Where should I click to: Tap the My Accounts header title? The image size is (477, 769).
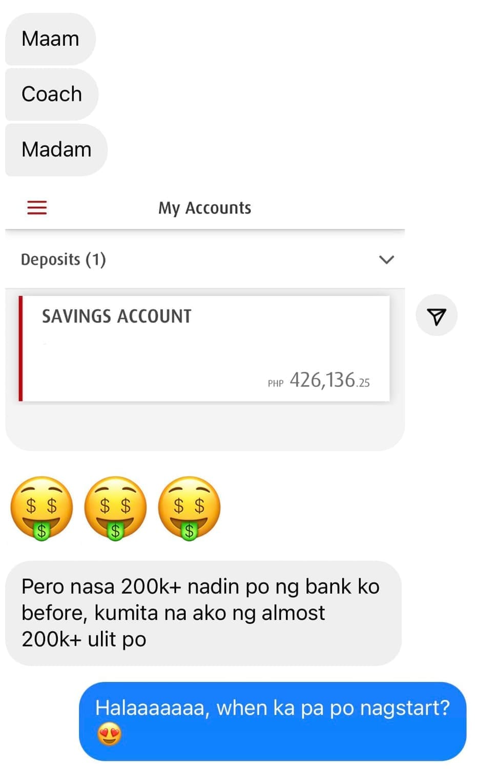click(205, 208)
